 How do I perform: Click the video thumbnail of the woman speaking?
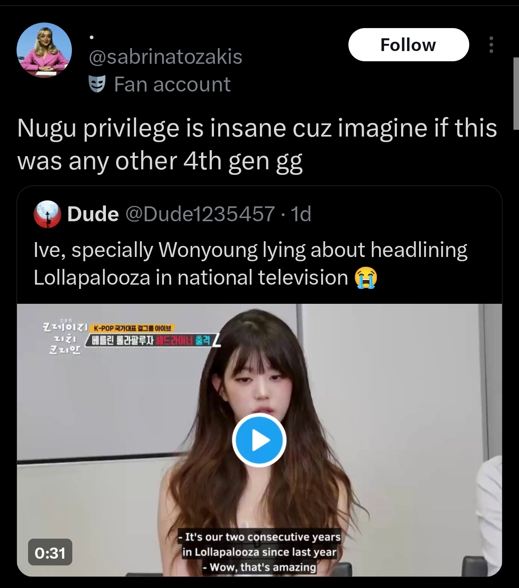259,440
